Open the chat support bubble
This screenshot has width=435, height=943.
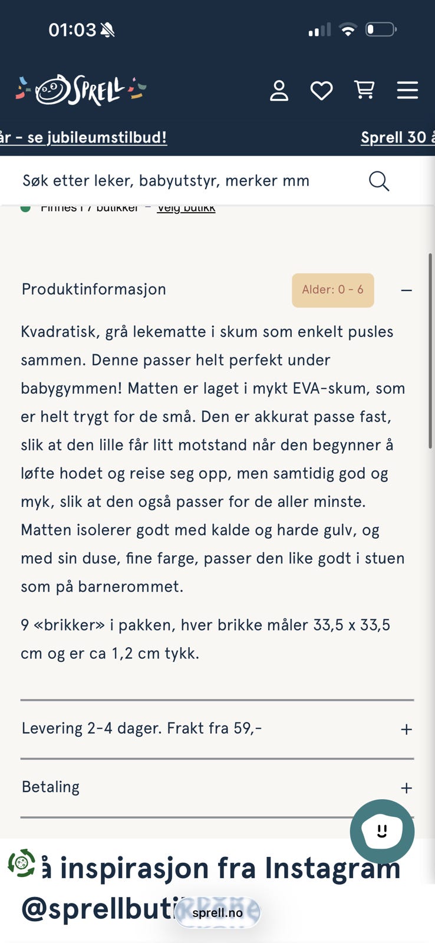pyautogui.click(x=382, y=832)
